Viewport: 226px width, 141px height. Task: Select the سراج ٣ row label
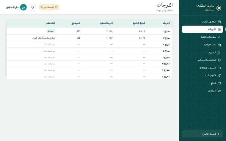coord(166,45)
